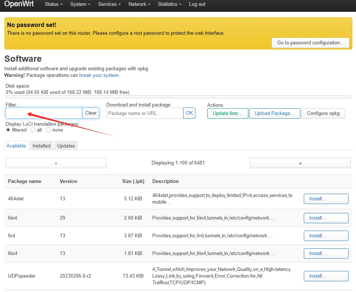Click the 'UDPspeeder' package name
This screenshot has height=292, width=356.
point(22,276)
